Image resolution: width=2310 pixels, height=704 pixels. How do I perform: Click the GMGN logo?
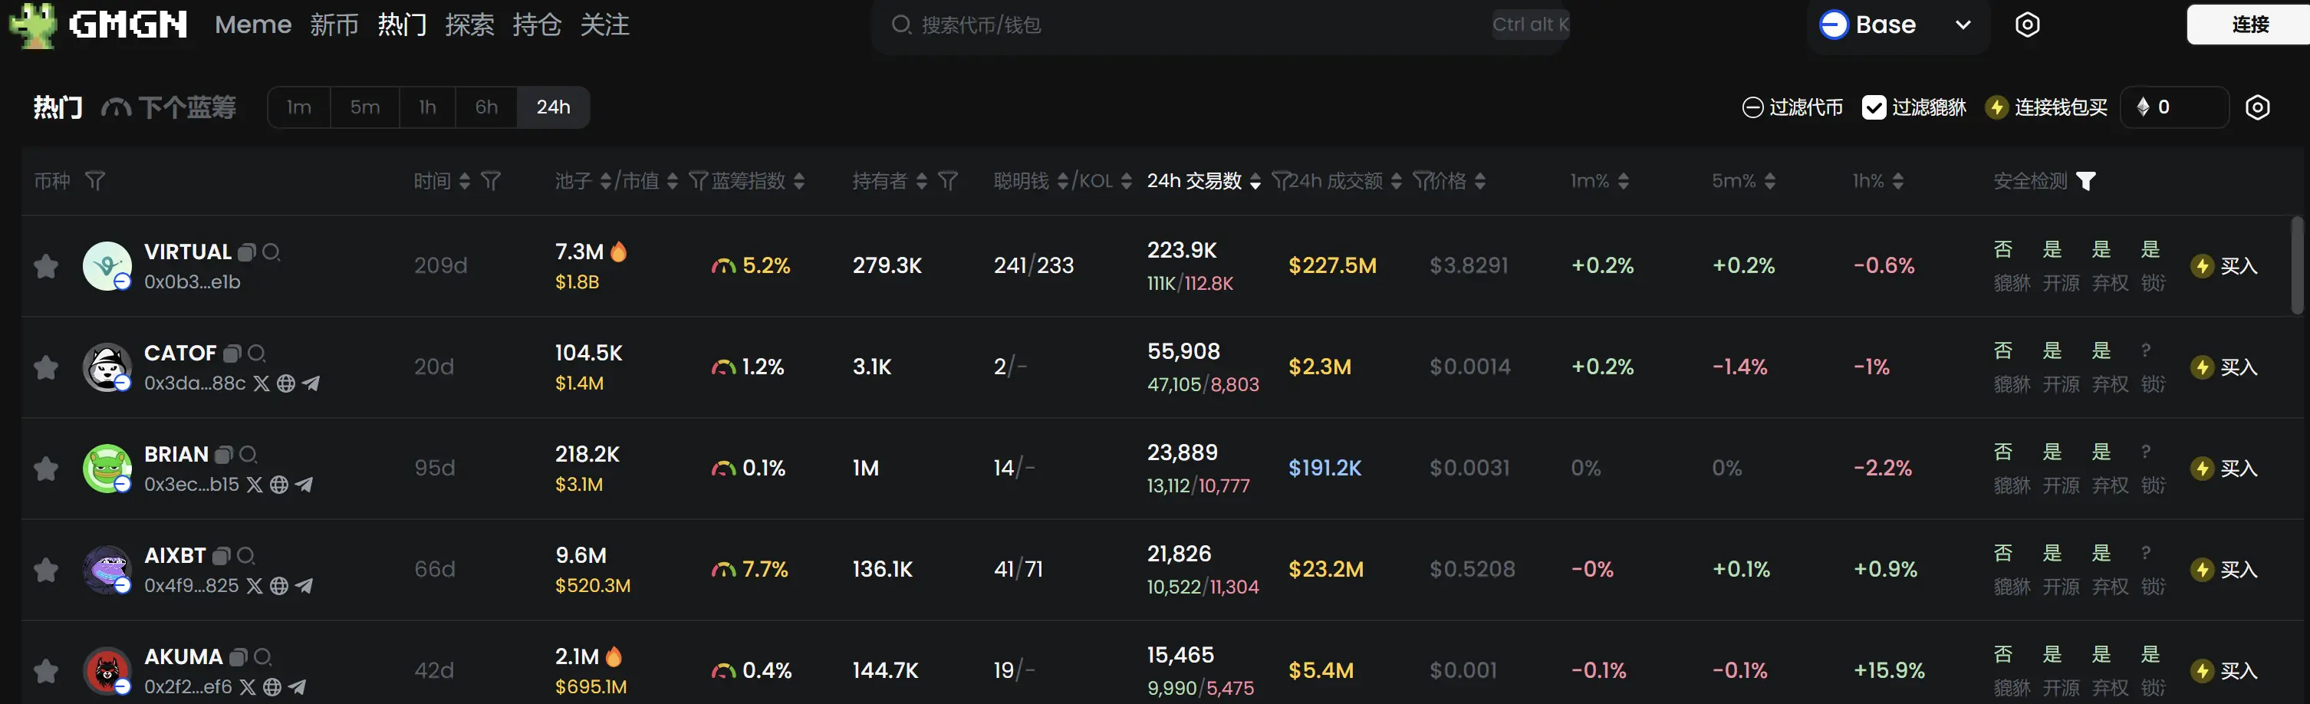(x=99, y=25)
